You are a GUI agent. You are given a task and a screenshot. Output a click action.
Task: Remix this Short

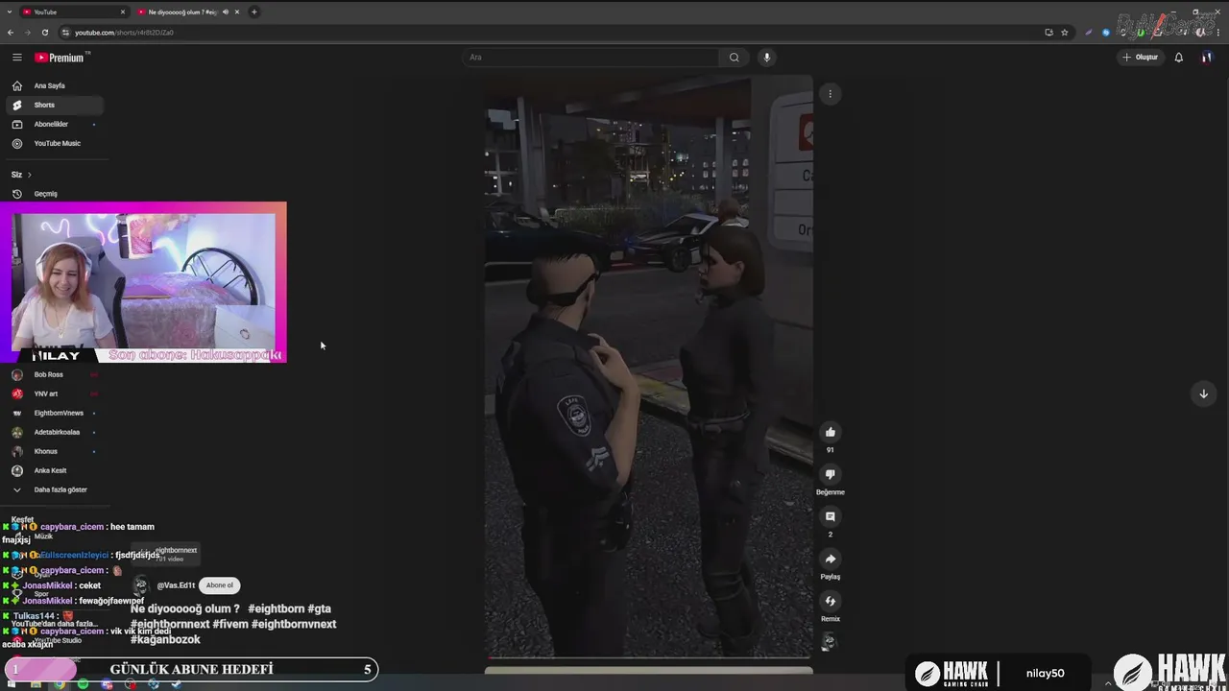(x=831, y=602)
